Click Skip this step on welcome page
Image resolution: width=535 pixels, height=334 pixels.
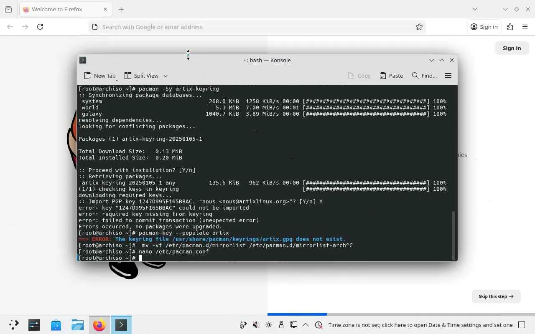[496, 296]
